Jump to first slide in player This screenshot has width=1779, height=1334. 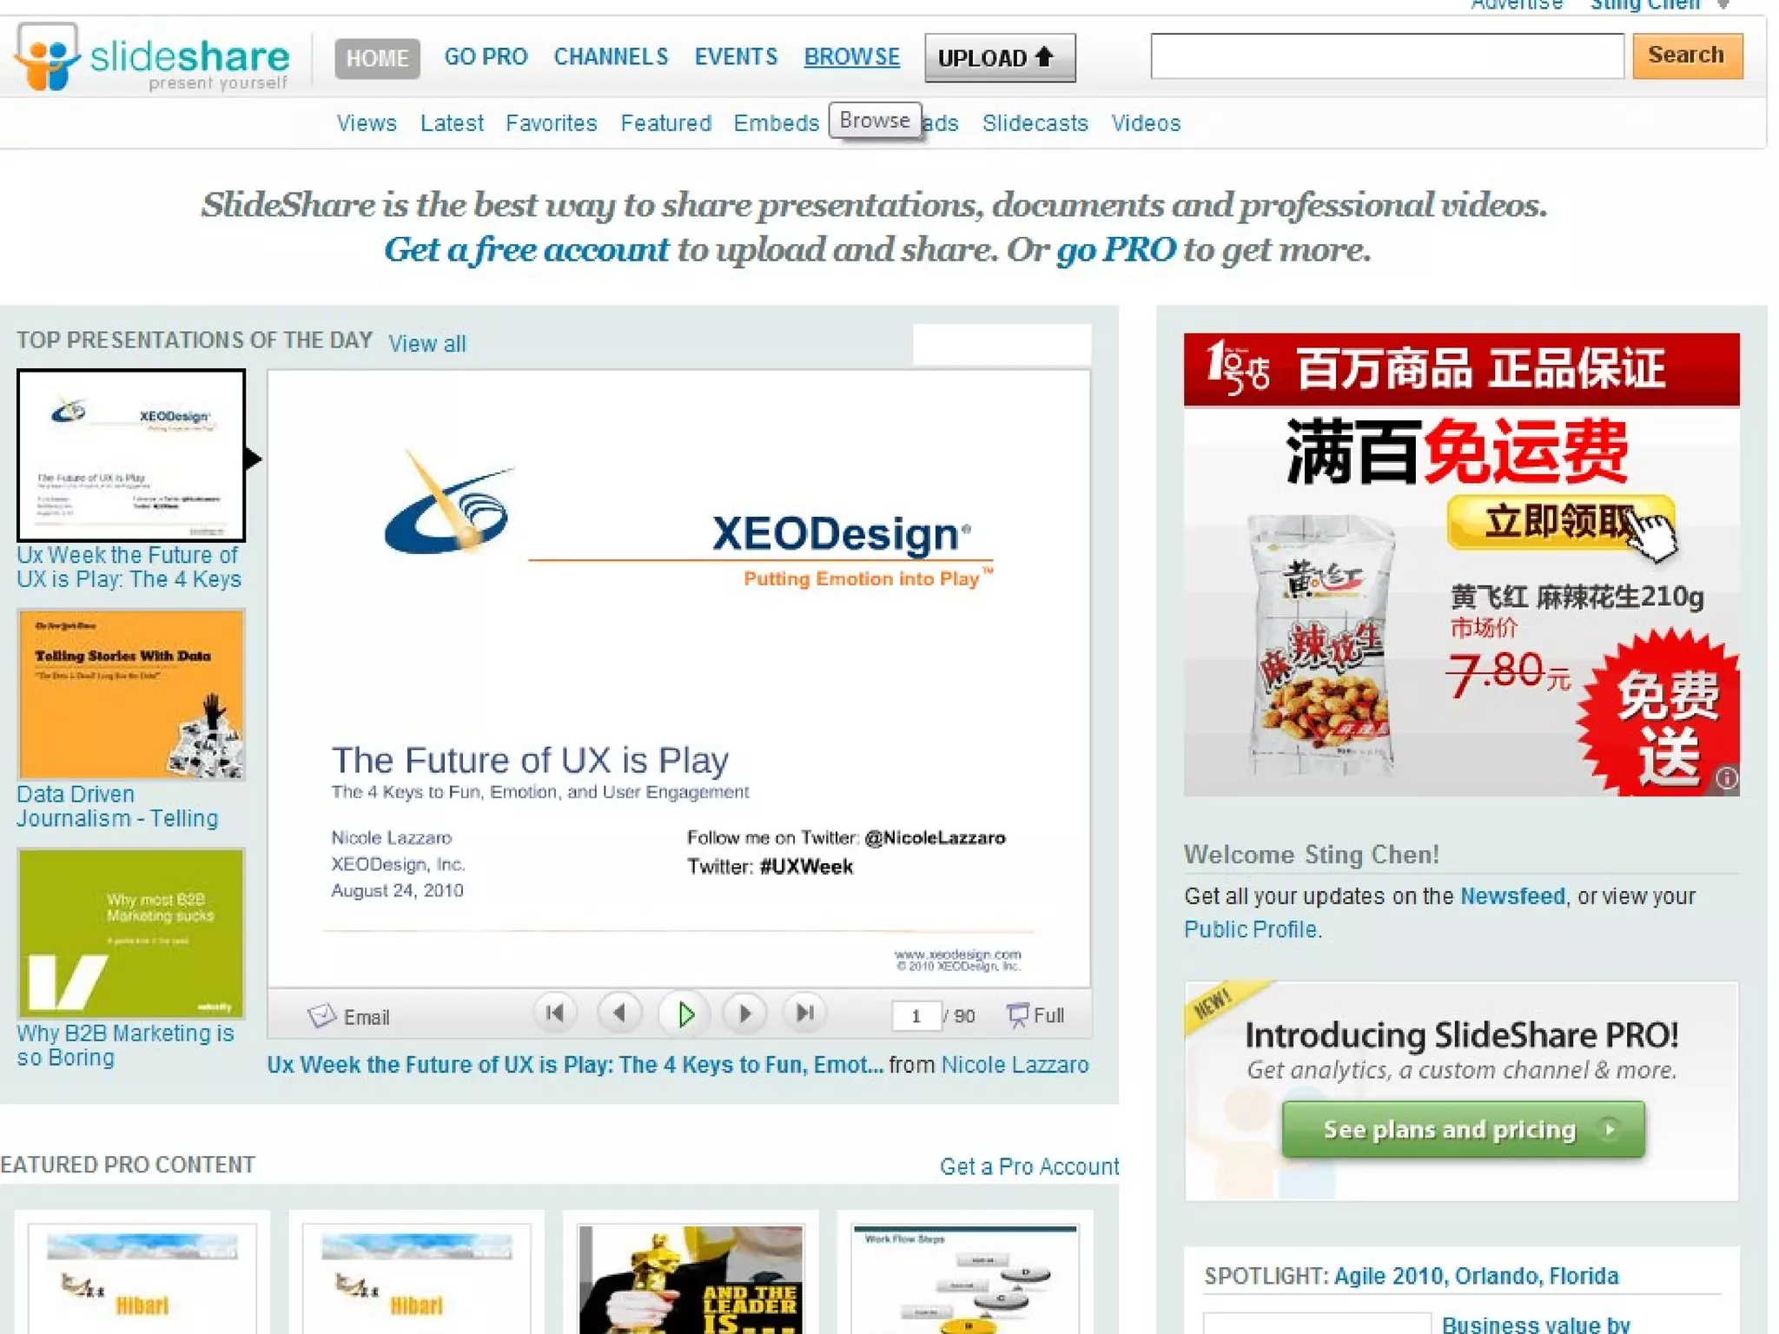[554, 1014]
